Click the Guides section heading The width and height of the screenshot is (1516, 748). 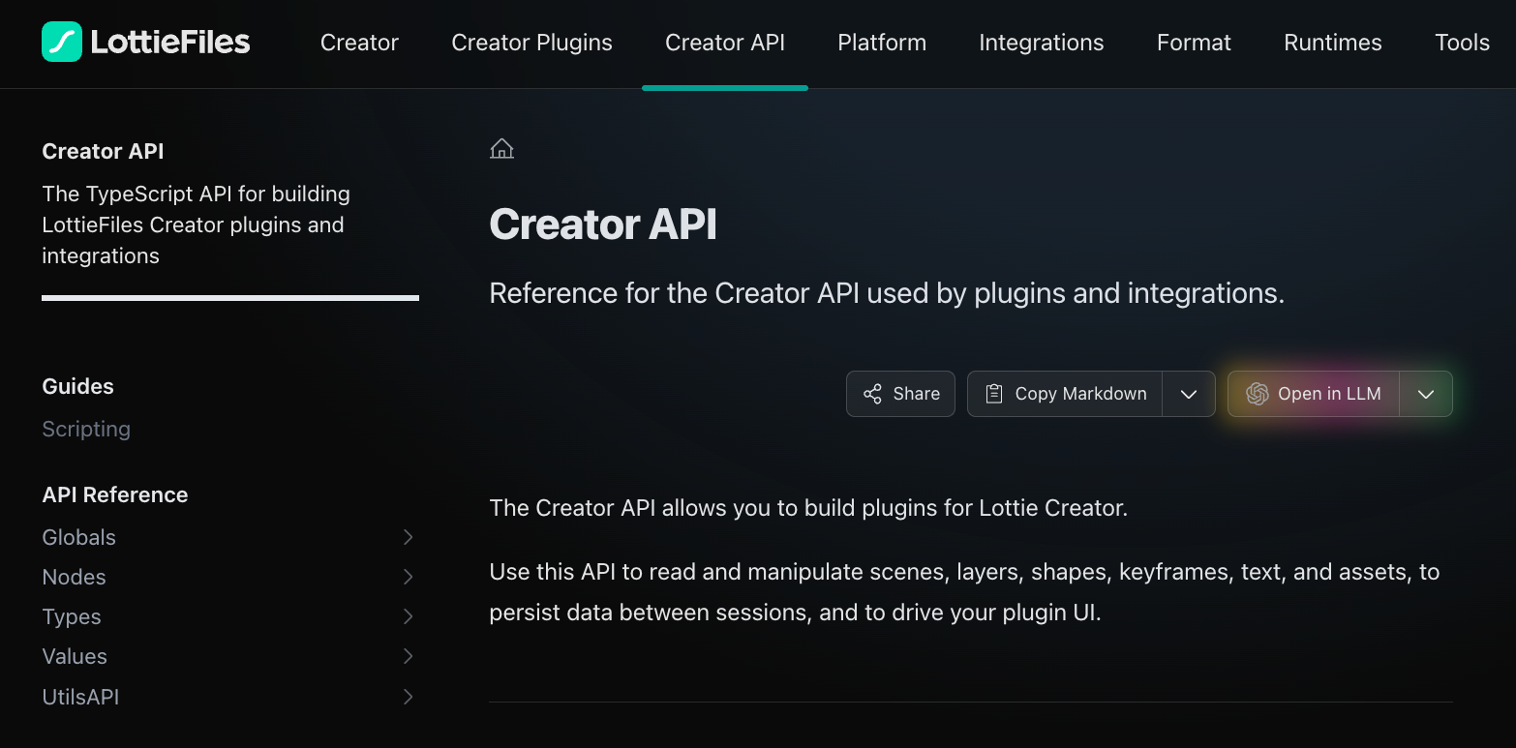pyautogui.click(x=77, y=386)
